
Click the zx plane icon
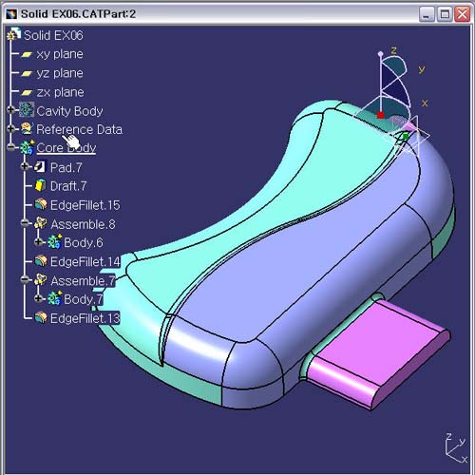(27, 92)
